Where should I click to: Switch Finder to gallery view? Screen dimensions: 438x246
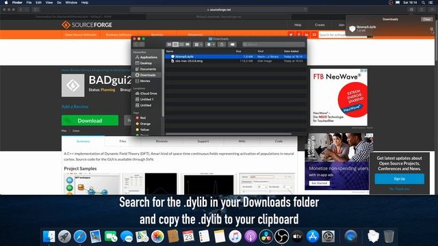click(x=188, y=44)
